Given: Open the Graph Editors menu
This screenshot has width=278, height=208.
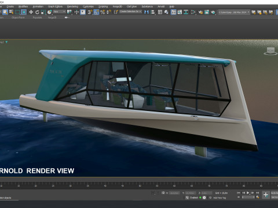Looking at the screenshot, I should coord(55,6).
